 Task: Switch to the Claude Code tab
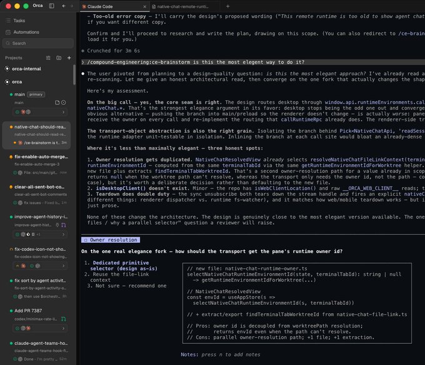coord(113,6)
